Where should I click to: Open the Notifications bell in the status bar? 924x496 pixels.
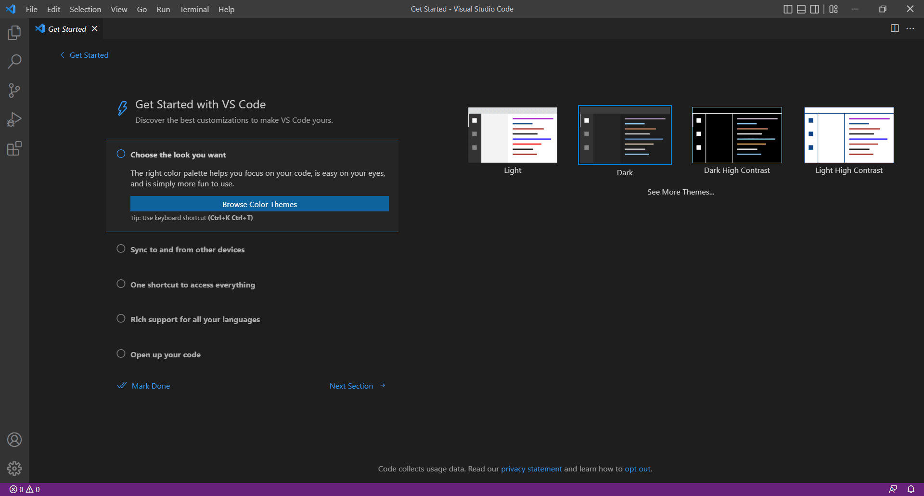pyautogui.click(x=911, y=489)
